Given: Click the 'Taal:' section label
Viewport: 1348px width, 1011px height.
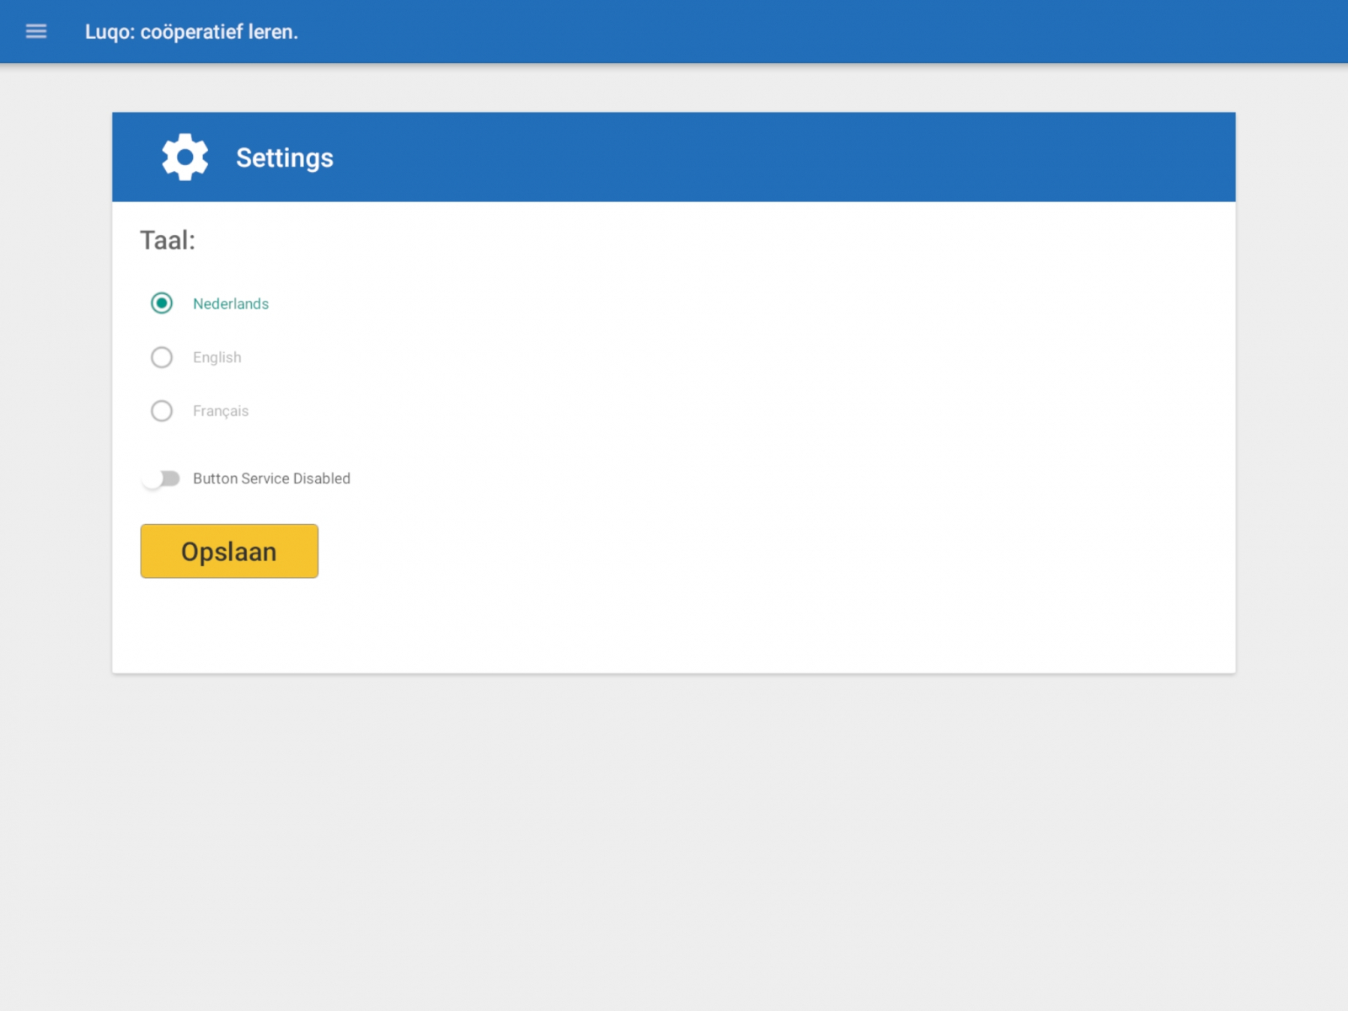Looking at the screenshot, I should [x=168, y=241].
